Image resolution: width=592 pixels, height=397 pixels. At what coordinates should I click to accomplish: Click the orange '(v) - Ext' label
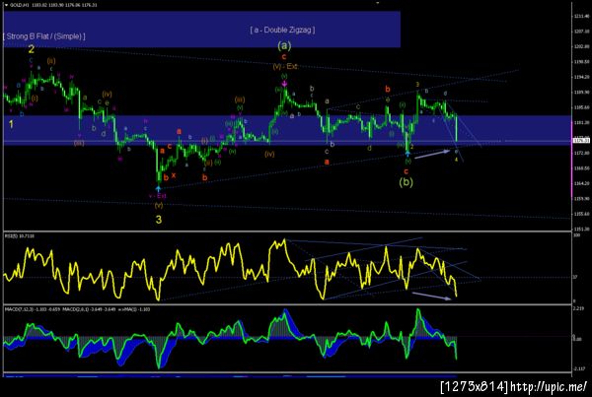point(285,66)
